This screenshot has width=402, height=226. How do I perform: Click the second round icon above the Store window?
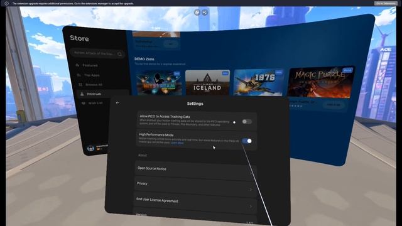coord(205,13)
